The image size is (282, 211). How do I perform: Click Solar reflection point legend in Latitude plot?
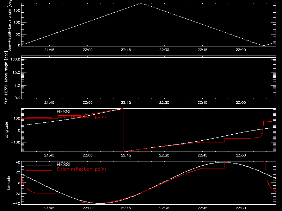pyautogui.click(x=81, y=169)
